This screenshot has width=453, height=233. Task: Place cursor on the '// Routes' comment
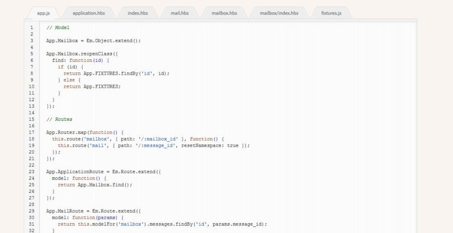(x=59, y=119)
